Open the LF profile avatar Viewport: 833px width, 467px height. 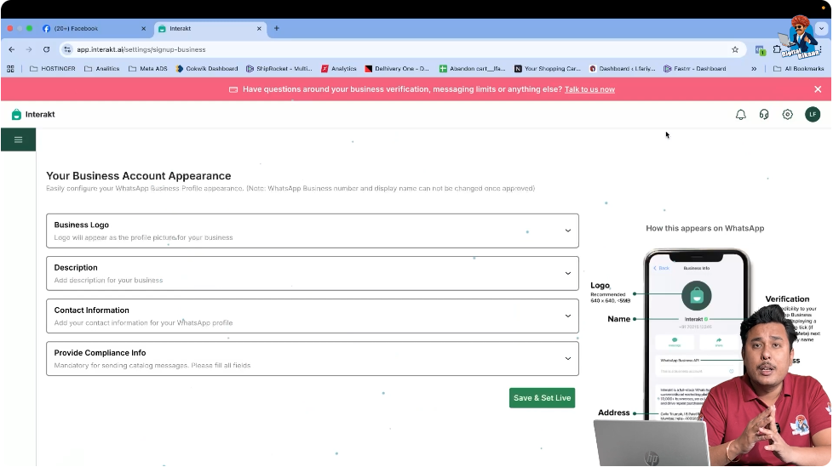pyautogui.click(x=813, y=115)
